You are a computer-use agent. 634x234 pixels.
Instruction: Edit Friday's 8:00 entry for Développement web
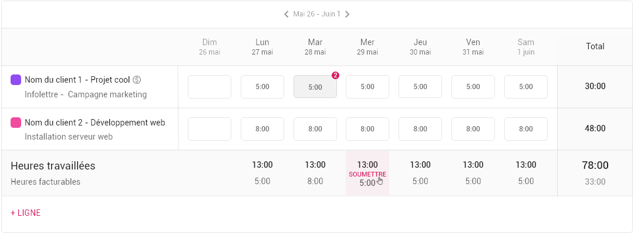pyautogui.click(x=473, y=129)
